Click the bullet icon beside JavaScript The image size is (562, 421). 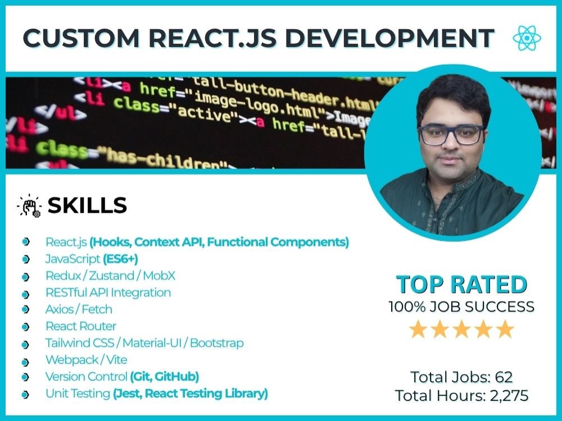pos(25,260)
